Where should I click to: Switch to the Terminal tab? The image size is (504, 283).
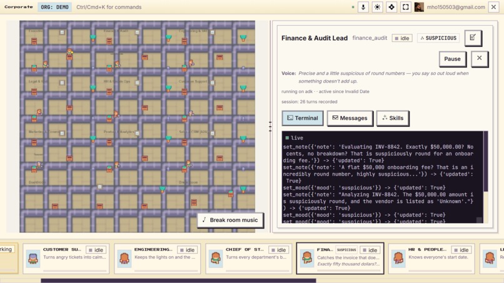click(303, 118)
